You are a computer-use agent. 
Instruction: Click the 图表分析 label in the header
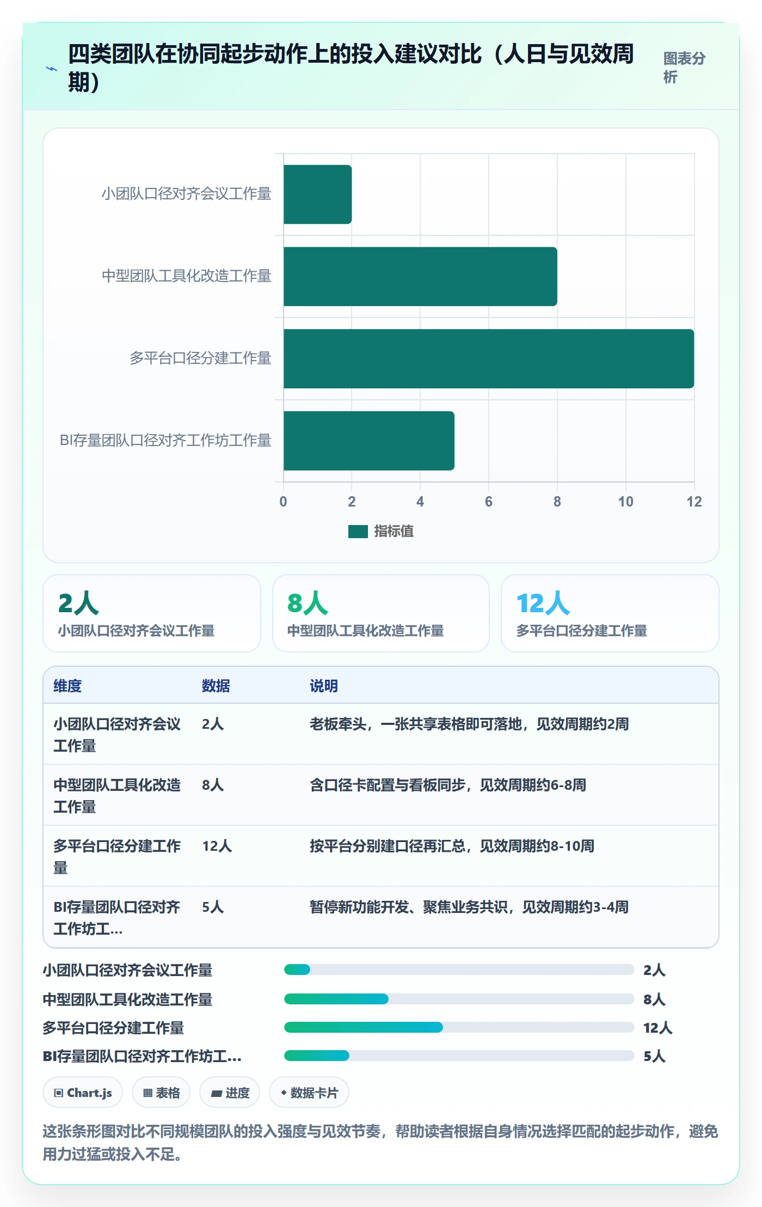pos(684,68)
